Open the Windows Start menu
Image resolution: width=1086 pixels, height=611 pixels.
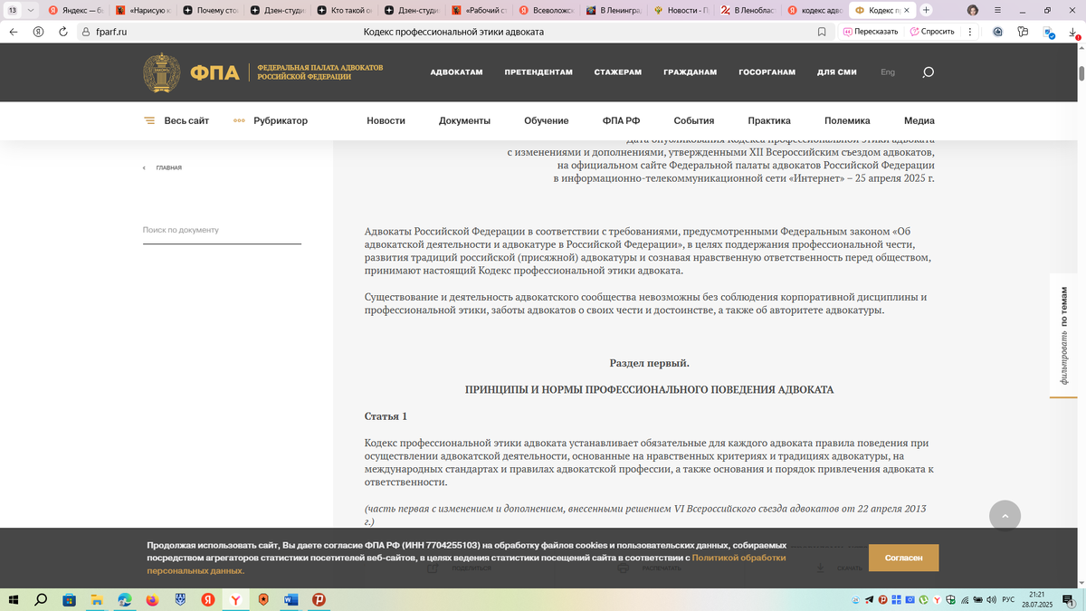tap(14, 599)
